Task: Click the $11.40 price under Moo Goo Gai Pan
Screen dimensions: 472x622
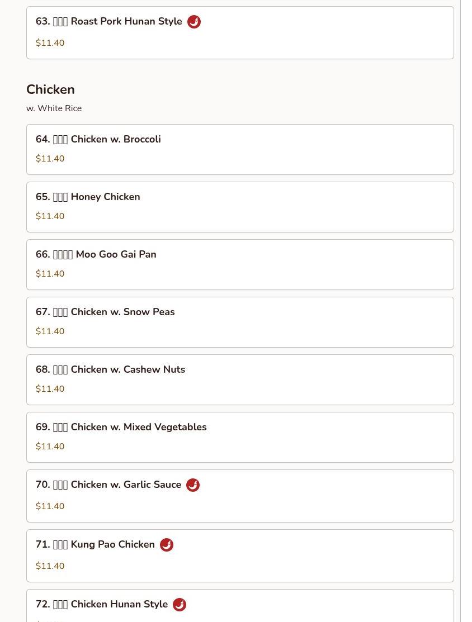Action: [50, 274]
